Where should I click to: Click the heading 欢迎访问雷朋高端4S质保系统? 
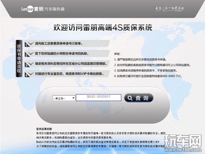(102, 28)
